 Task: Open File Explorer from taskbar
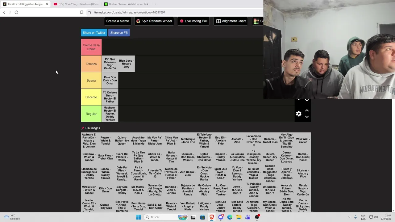[x=239, y=217]
